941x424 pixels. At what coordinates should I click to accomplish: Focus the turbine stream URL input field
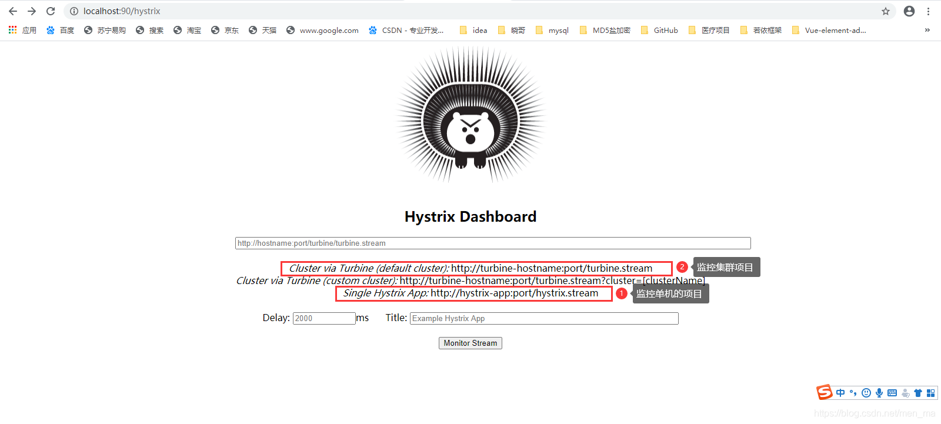[x=493, y=243]
